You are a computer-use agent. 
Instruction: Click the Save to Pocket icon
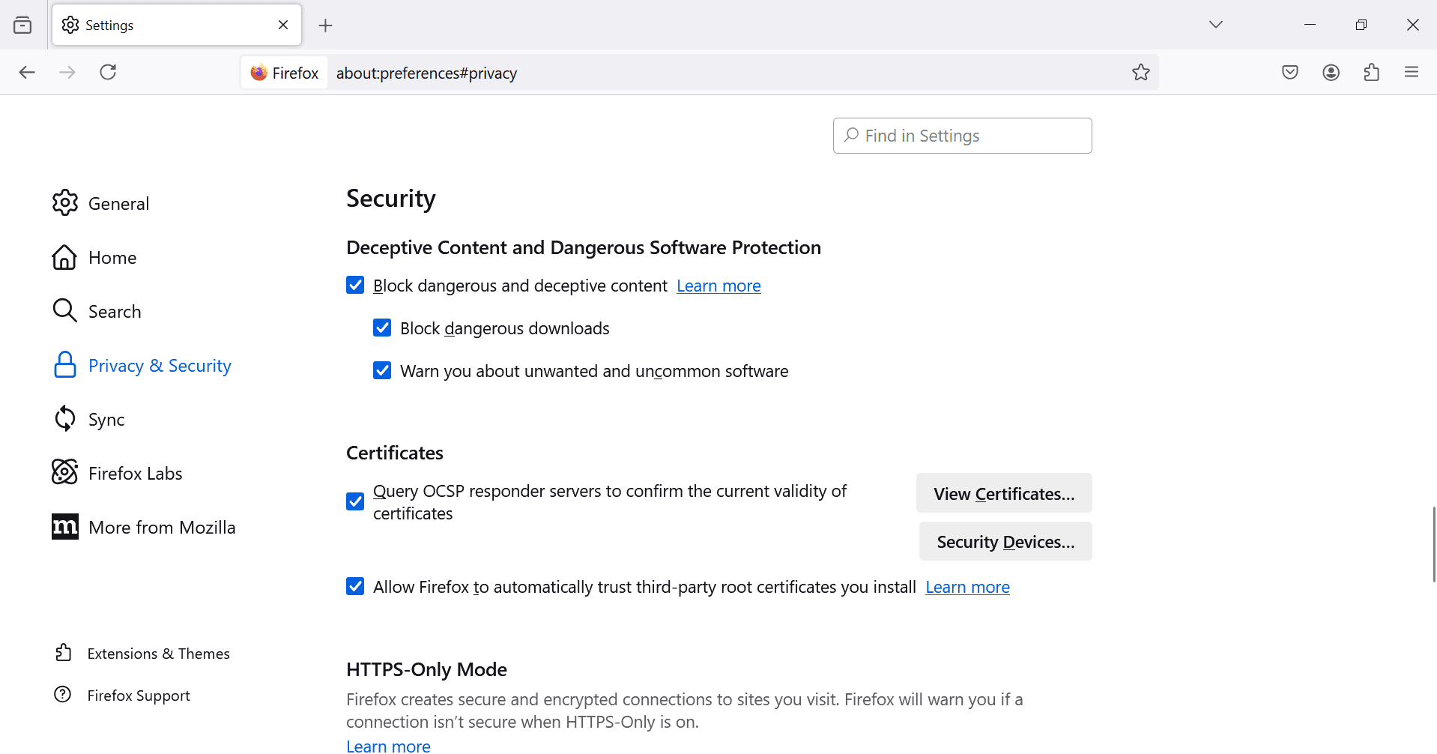click(x=1289, y=72)
